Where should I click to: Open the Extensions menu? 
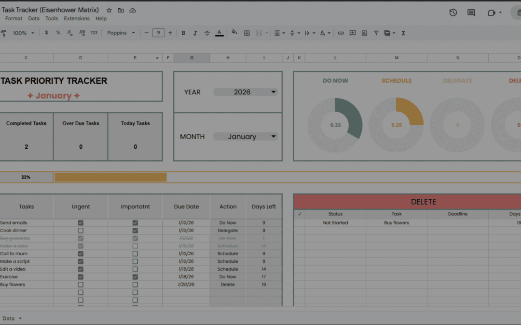pos(77,18)
